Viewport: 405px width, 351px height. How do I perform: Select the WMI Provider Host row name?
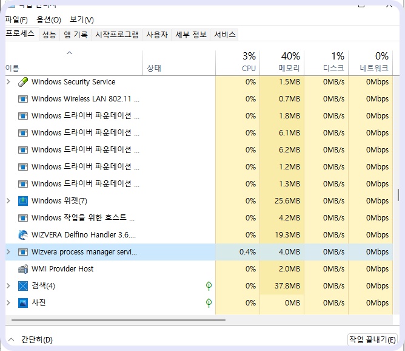tap(62, 269)
